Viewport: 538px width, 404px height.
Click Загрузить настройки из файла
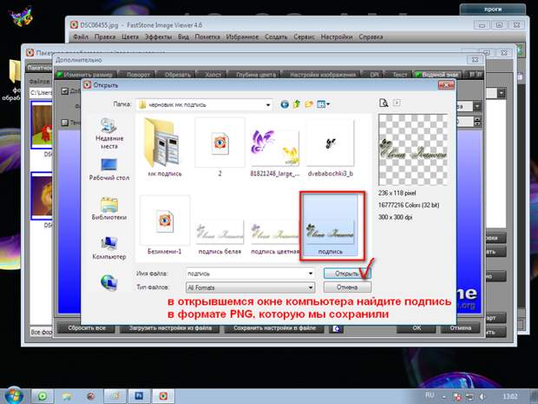[171, 328]
